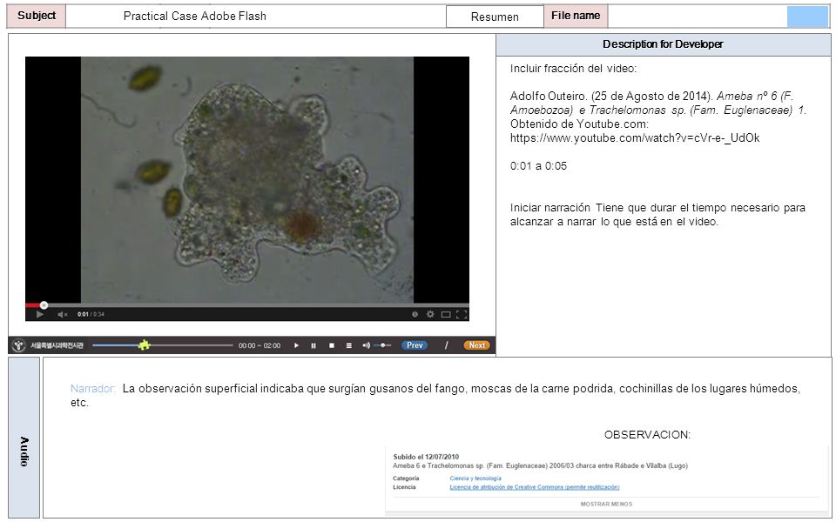This screenshot has width=836, height=522.
Task: Click the '0:01 a 0:05' time range text
Action: tap(538, 165)
